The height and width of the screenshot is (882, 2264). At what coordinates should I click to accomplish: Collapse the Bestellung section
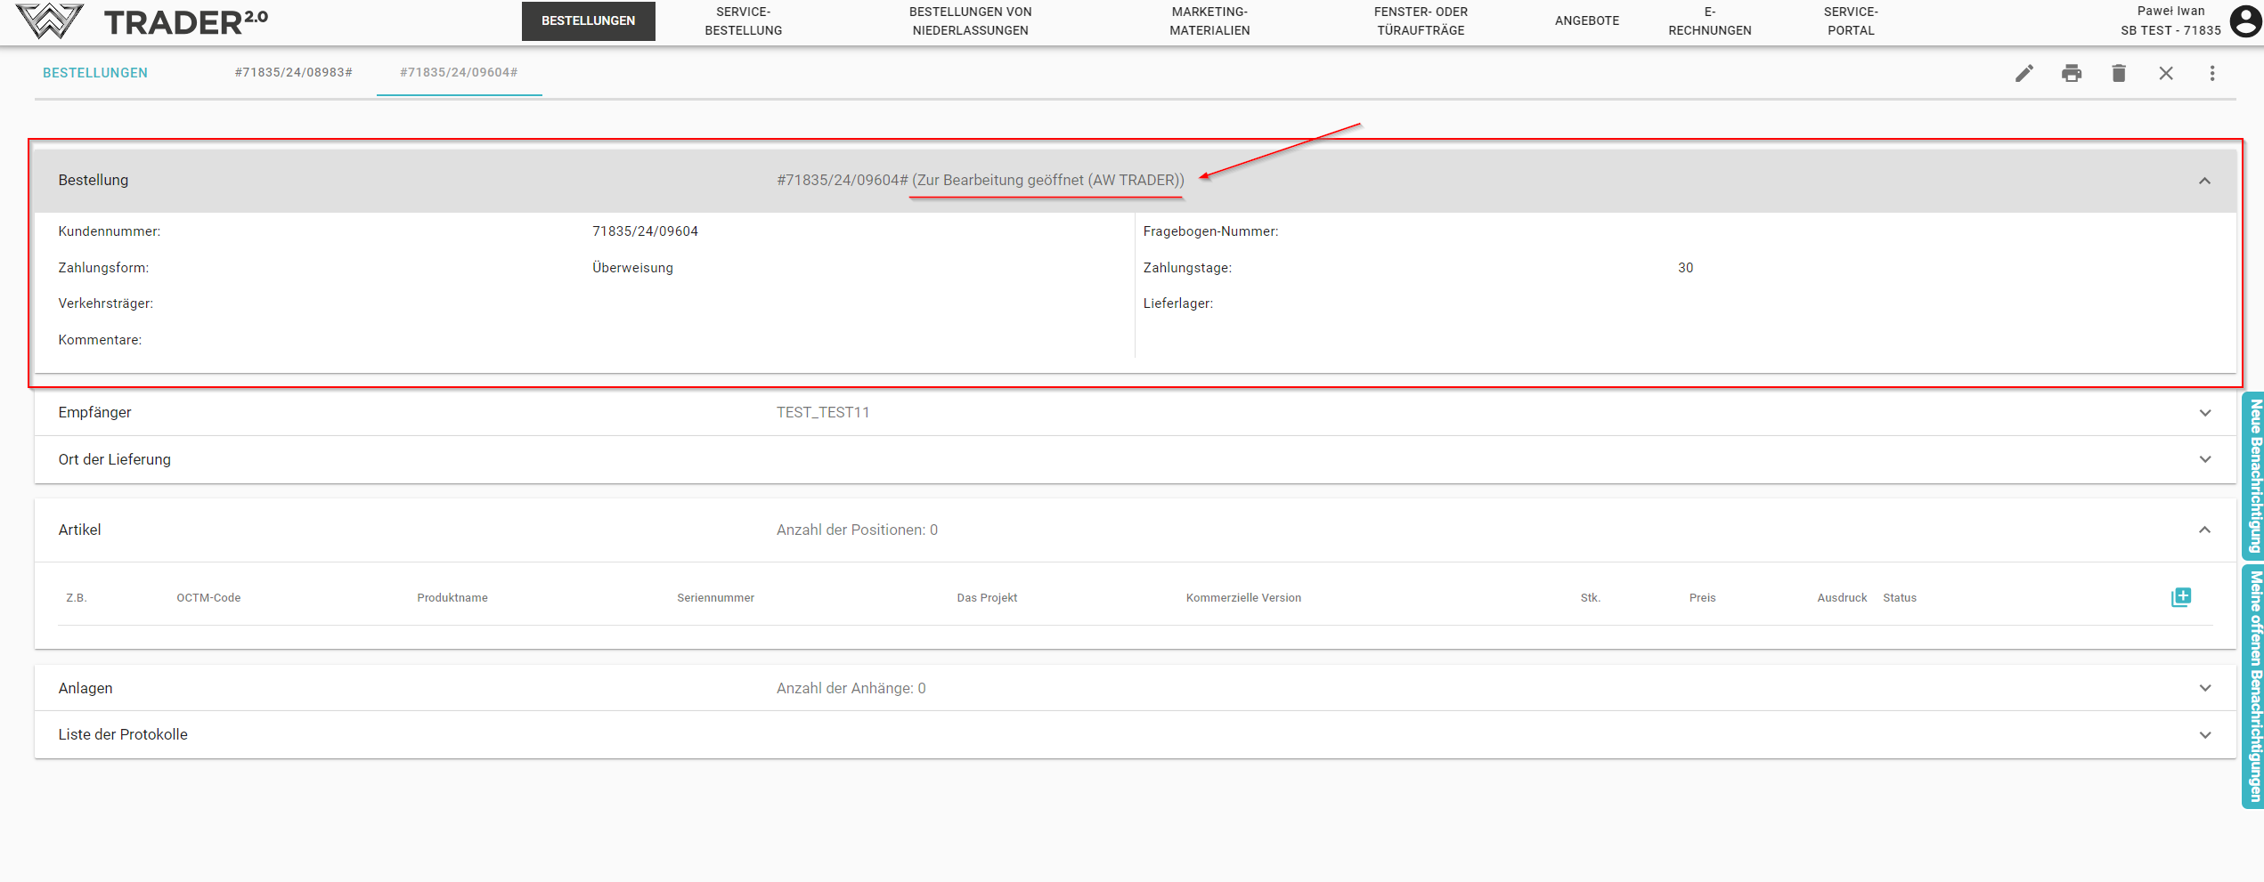click(2204, 181)
